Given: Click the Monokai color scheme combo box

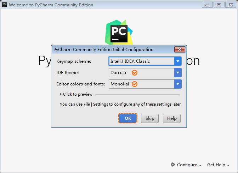Looking at the screenshot, I should [x=145, y=84].
